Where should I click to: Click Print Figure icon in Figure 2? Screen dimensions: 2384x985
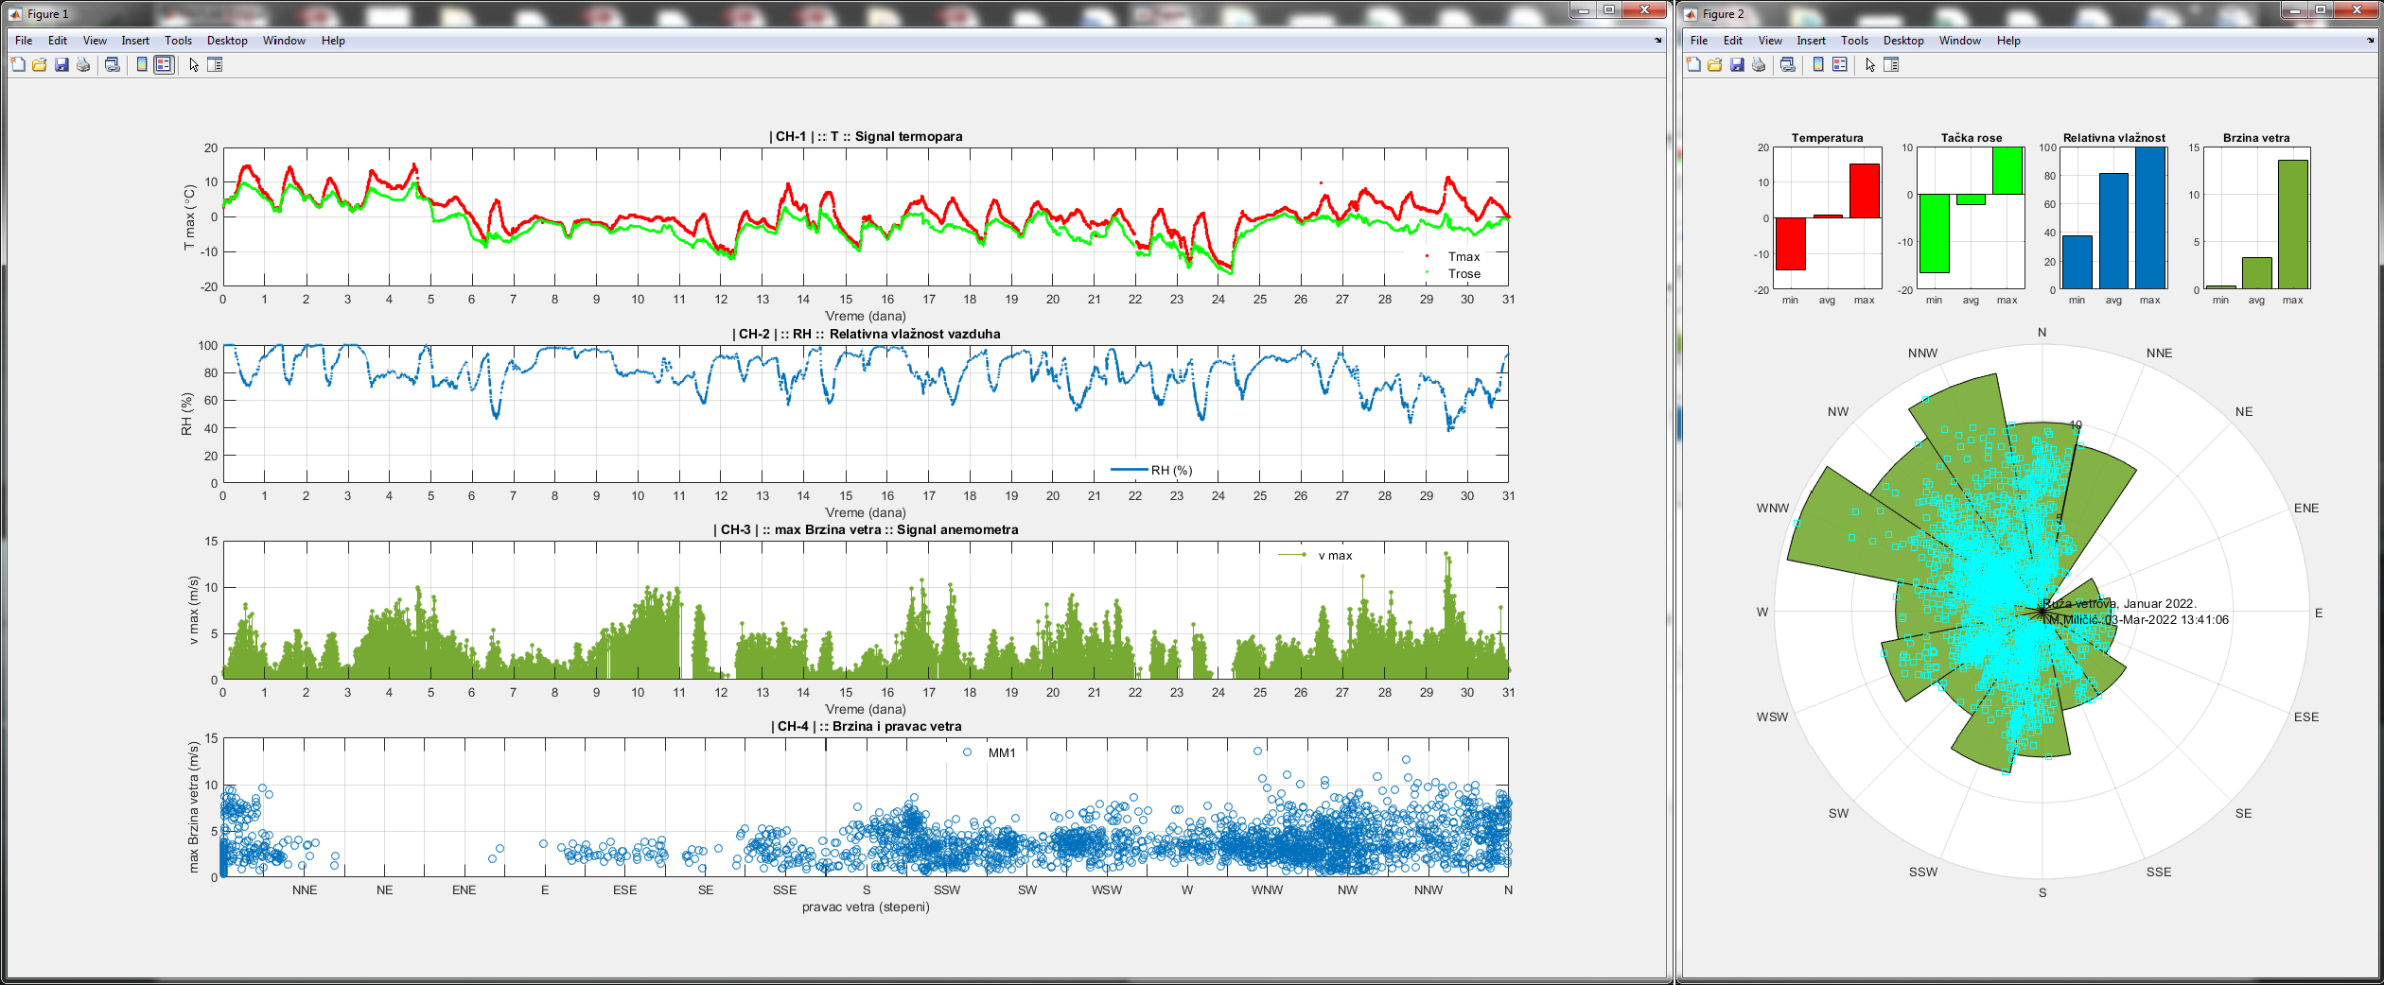tap(1759, 65)
